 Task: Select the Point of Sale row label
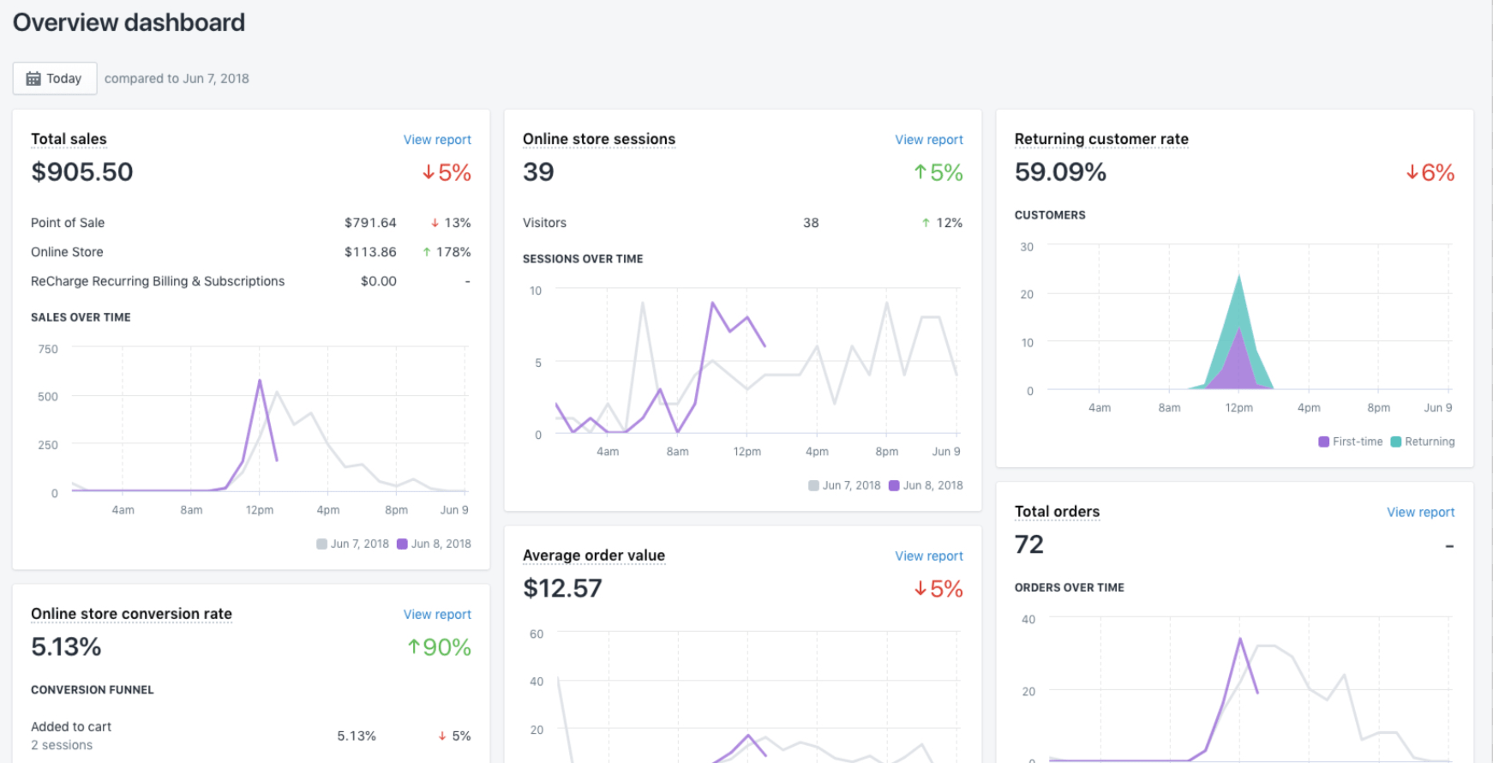pyautogui.click(x=68, y=223)
